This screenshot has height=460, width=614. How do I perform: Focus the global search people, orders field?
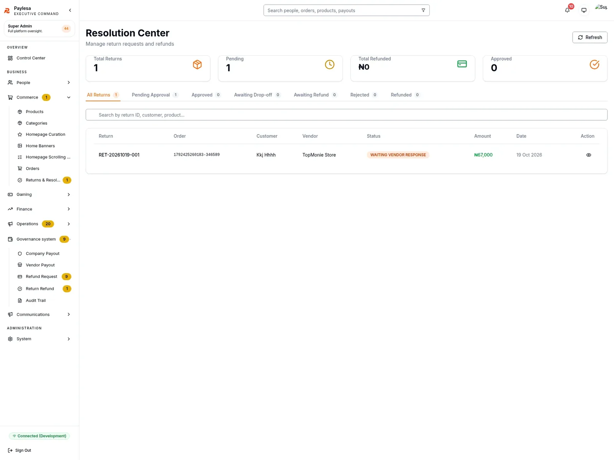[x=347, y=10]
